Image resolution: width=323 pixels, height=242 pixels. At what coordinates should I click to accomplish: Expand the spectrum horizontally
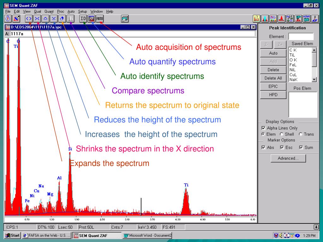pos(29,19)
